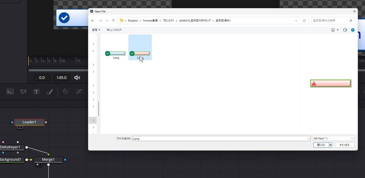Click the navigation pane scrollbar
Screen dimensions: 365x178
[x=99, y=109]
